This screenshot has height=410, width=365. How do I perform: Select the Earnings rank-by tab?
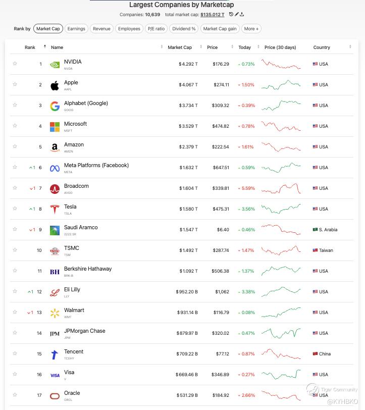click(76, 29)
